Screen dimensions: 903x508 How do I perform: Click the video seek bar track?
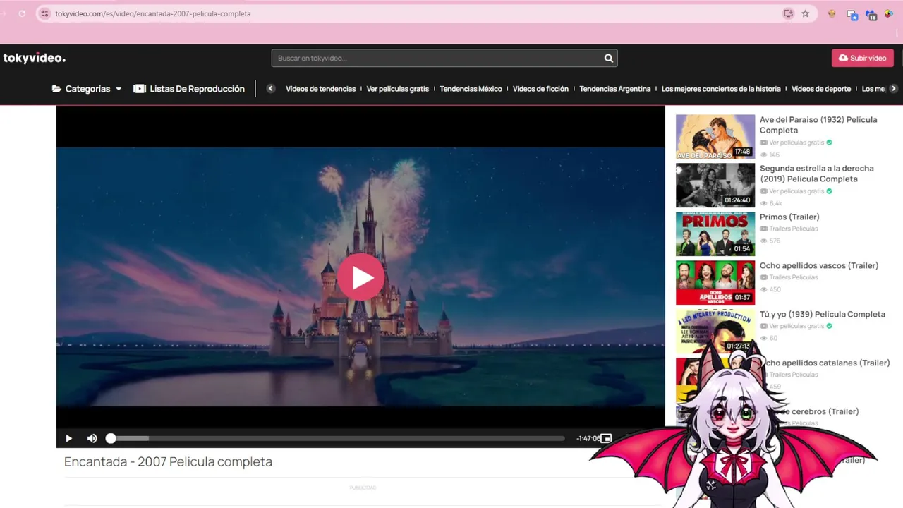coord(337,438)
